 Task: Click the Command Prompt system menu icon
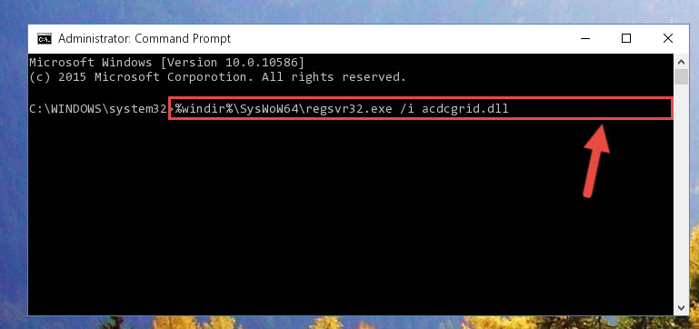pyautogui.click(x=45, y=39)
